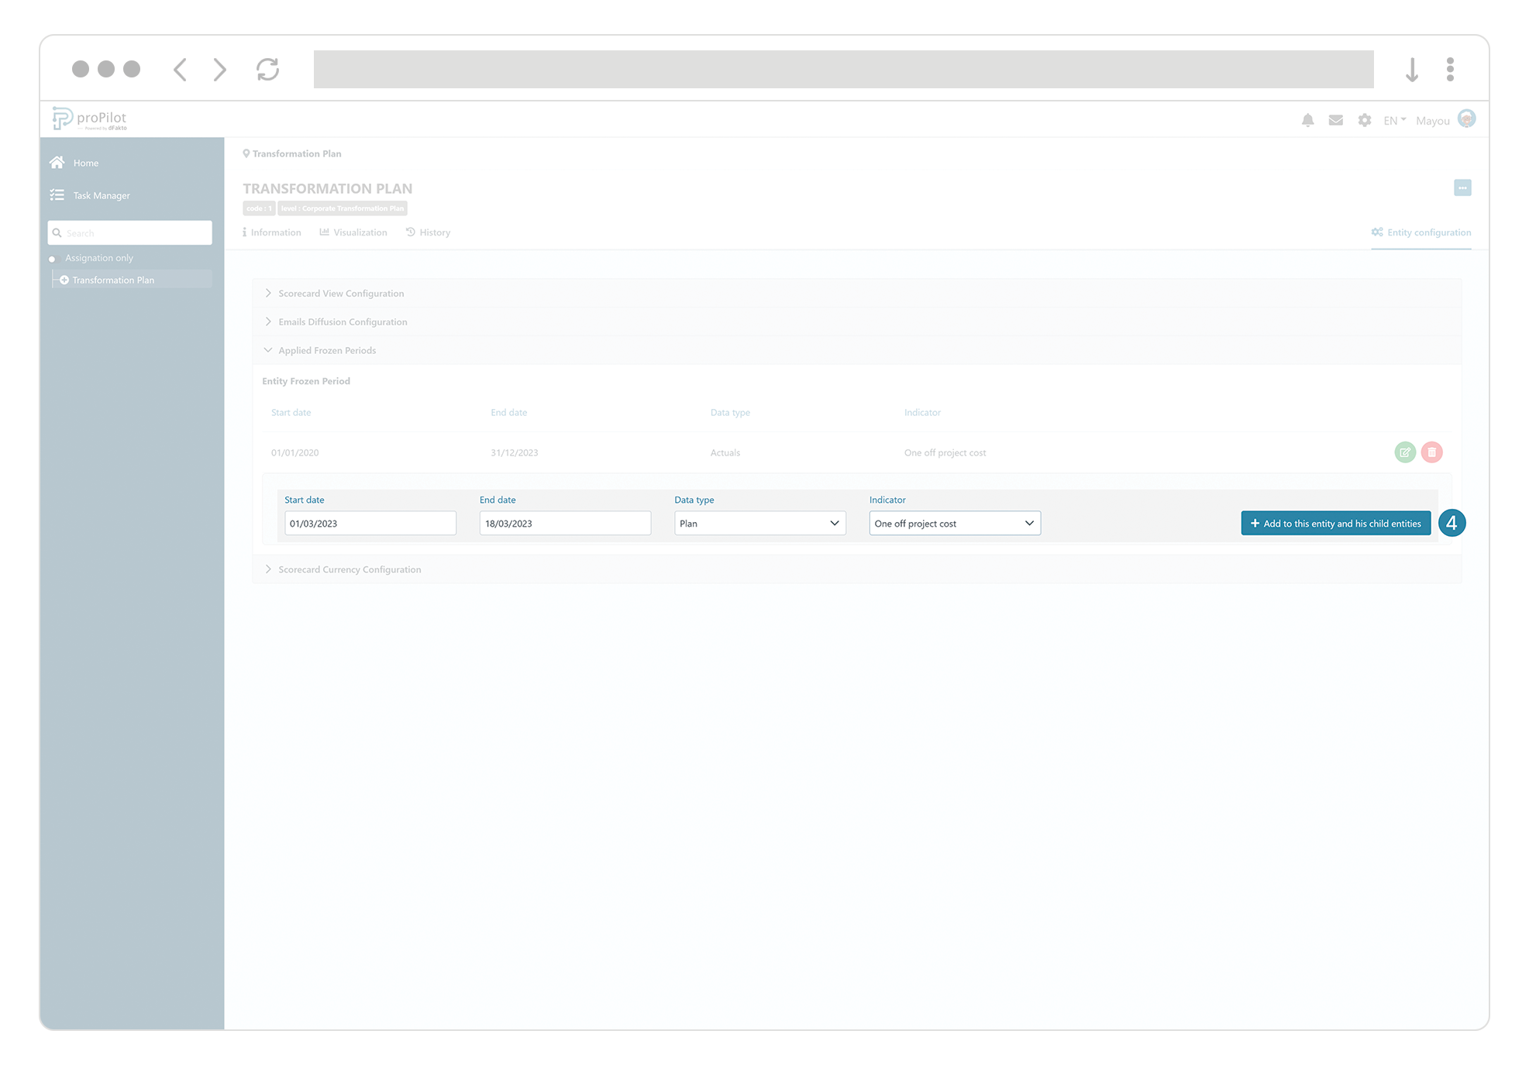Collapse Applied Frozen Periods section
Viewport: 1529px width, 1072px height.
pos(326,351)
